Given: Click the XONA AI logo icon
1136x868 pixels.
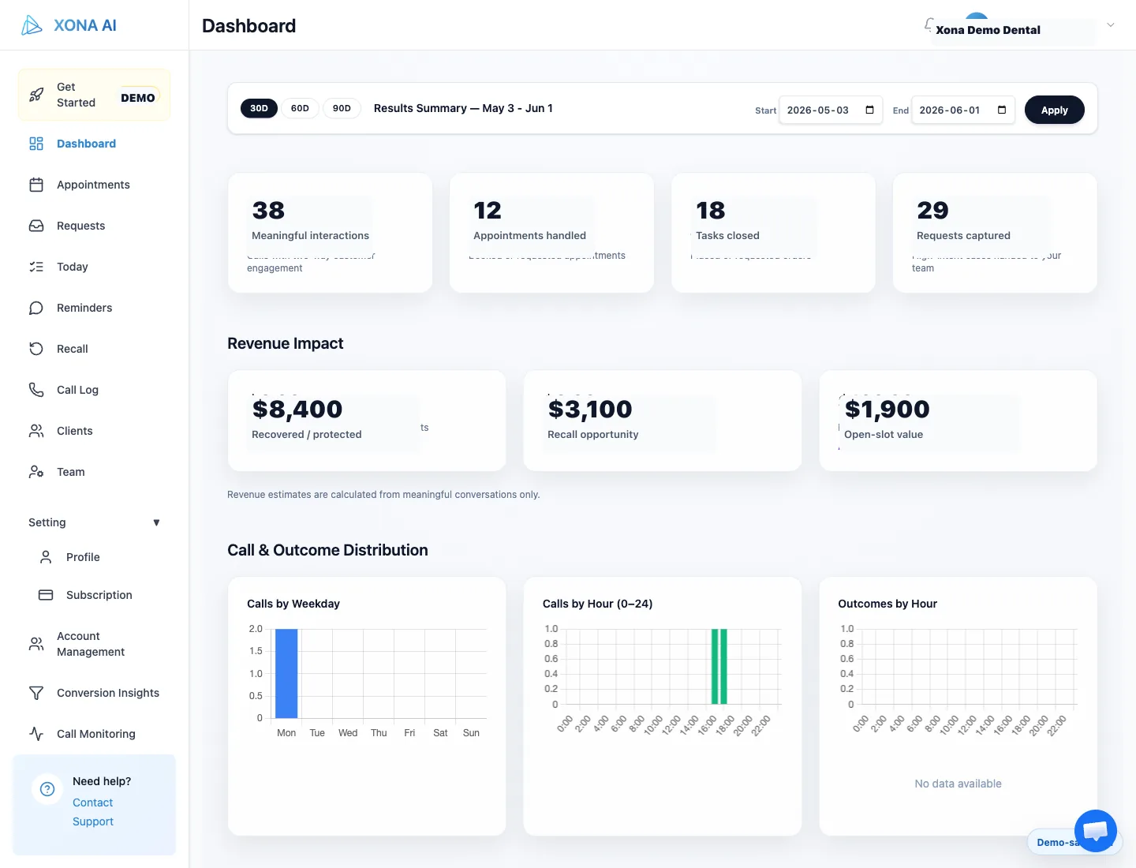Looking at the screenshot, I should point(32,25).
